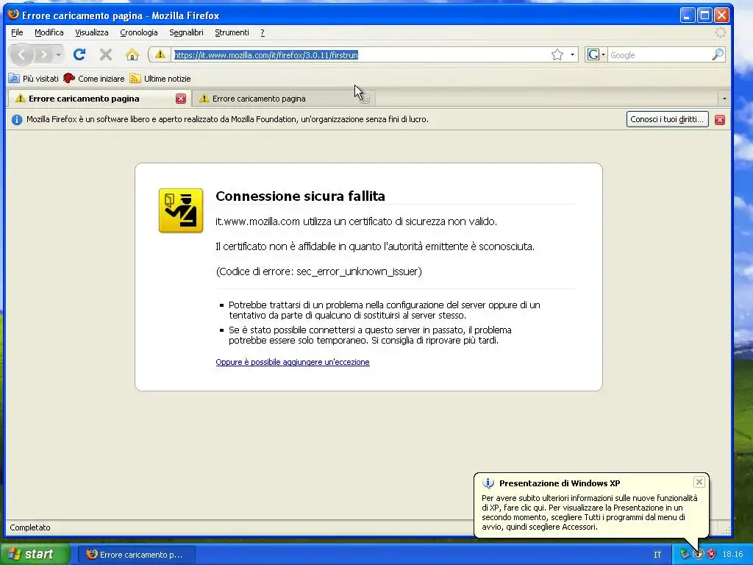Click the yellow security officer icon
This screenshot has width=753, height=565.
[181, 210]
